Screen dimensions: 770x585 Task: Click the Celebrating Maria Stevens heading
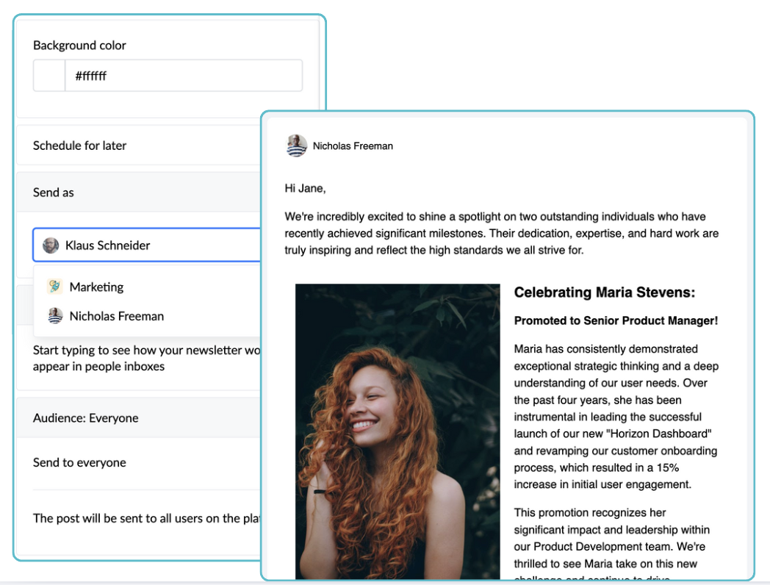(x=605, y=292)
